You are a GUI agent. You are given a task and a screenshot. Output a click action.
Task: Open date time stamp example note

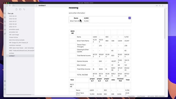click(17, 40)
